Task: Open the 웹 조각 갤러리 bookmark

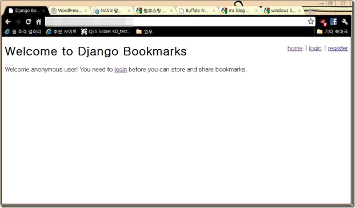Action: 23,31
